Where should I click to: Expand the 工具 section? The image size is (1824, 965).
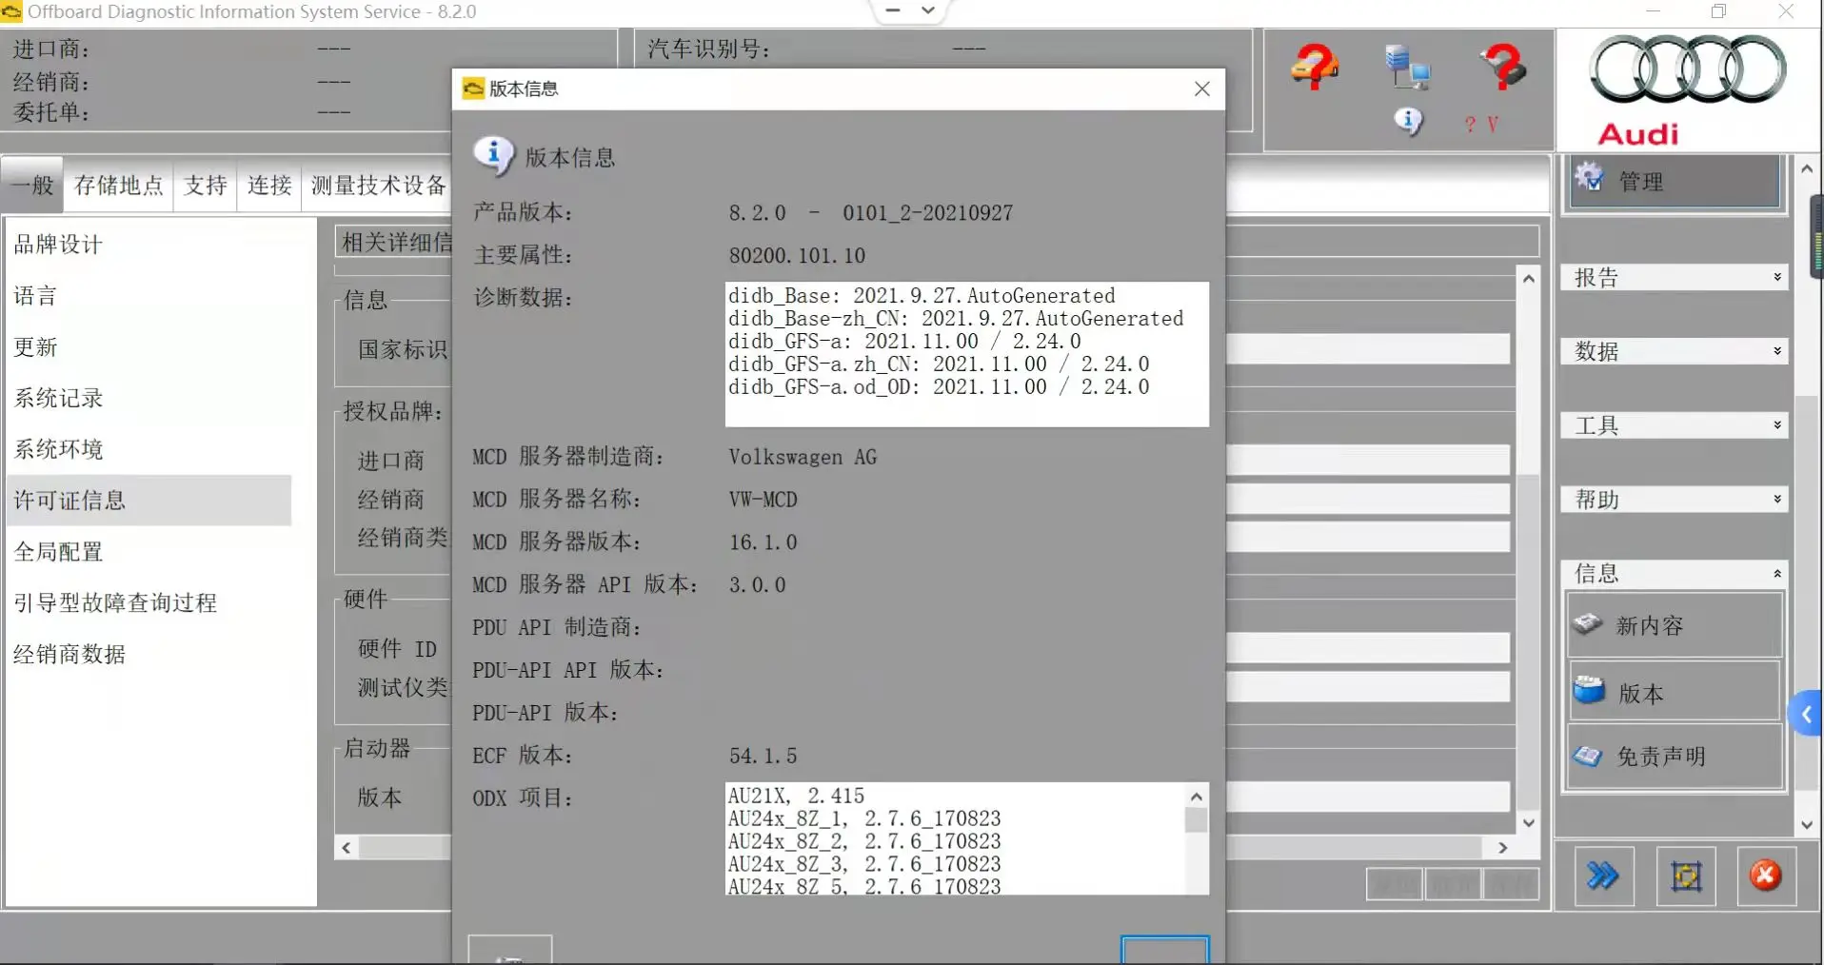point(1675,425)
